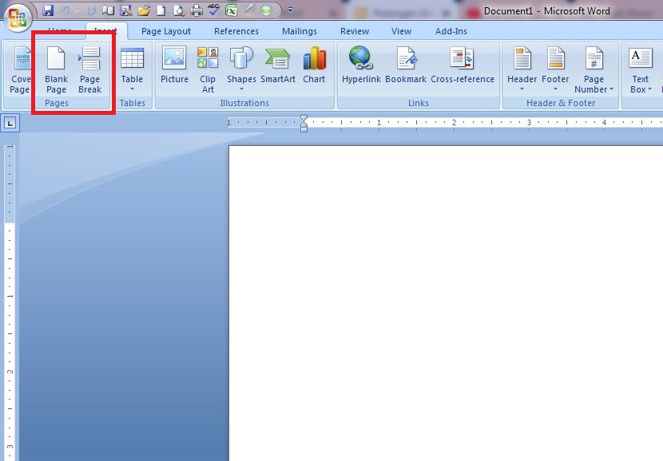This screenshot has width=663, height=461.
Task: Click the Tables group label
Action: click(x=132, y=103)
